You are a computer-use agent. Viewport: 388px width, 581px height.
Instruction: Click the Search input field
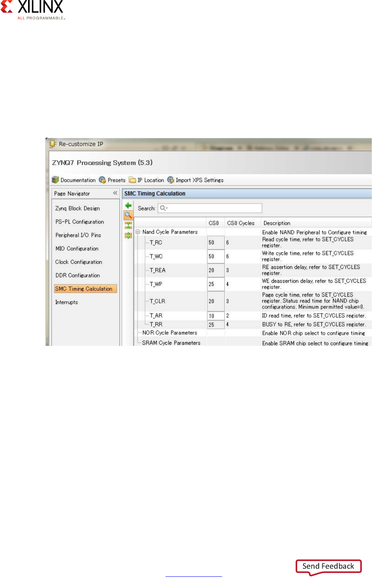coord(210,208)
